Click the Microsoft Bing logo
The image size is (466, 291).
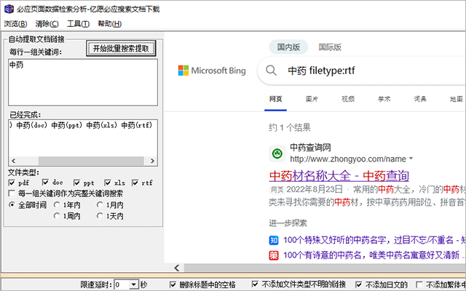[x=212, y=71]
